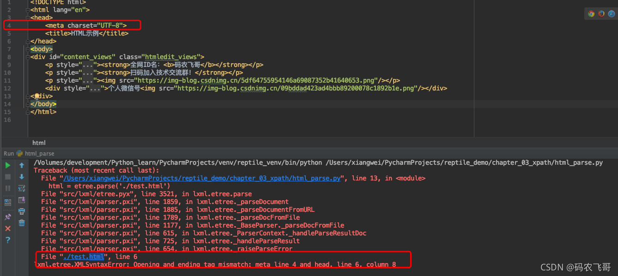Click the title HTML示例 line
Viewport: 618px width, 276px height.
(x=87, y=33)
